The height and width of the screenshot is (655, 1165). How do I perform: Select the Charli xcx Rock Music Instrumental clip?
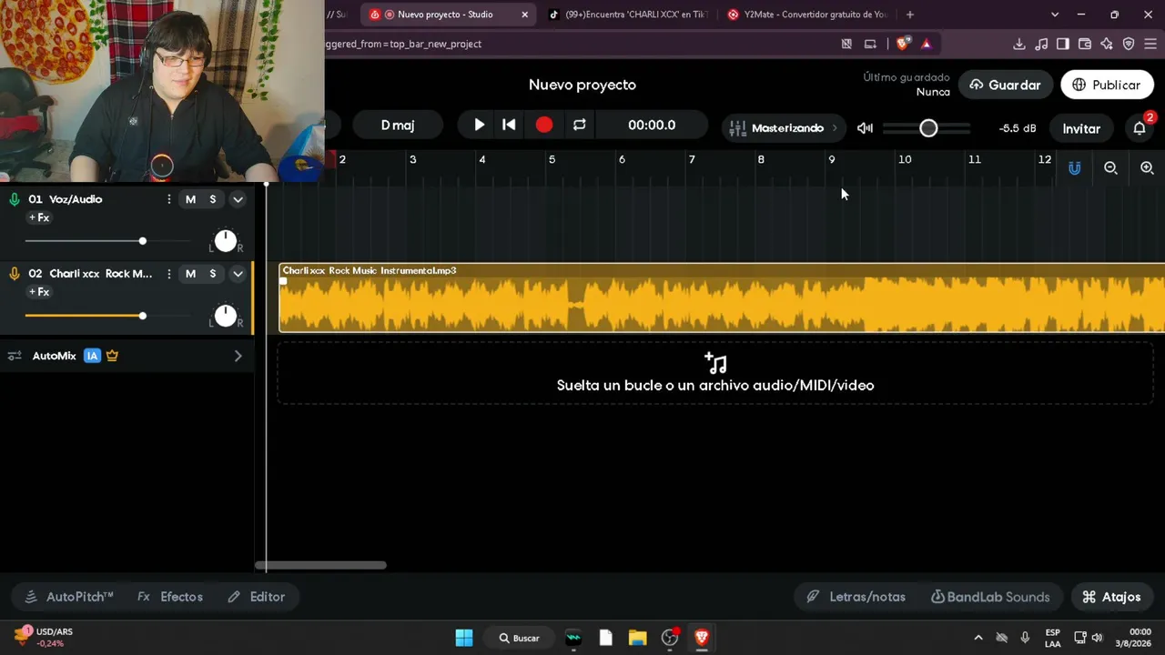[722, 298]
